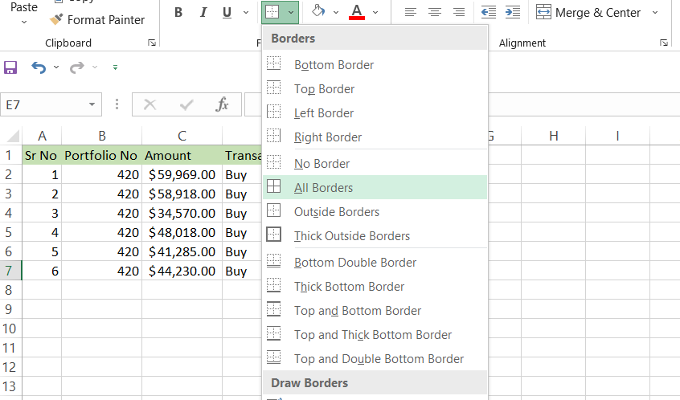The image size is (680, 400).
Task: Toggle bold formatting
Action: [178, 12]
